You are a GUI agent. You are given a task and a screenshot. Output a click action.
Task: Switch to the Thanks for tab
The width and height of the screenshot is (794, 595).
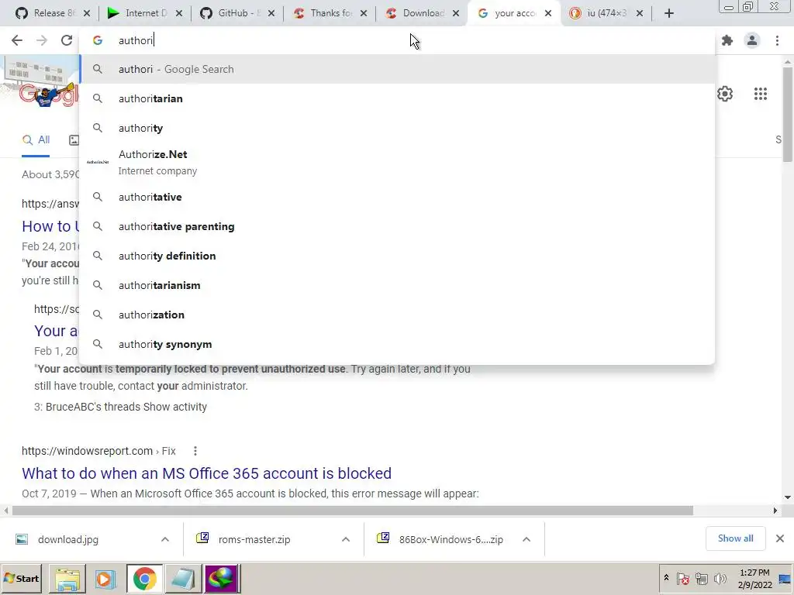(x=329, y=13)
